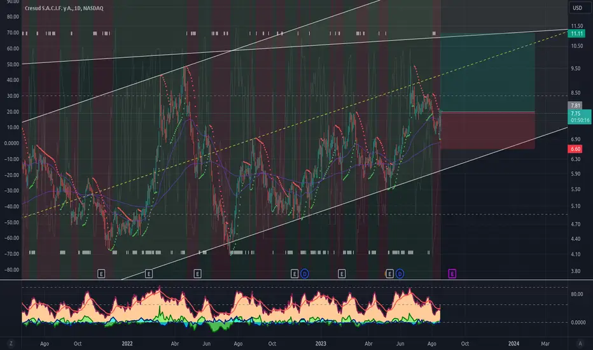
Task: Click the 9.50 price scale value
Action: point(575,69)
